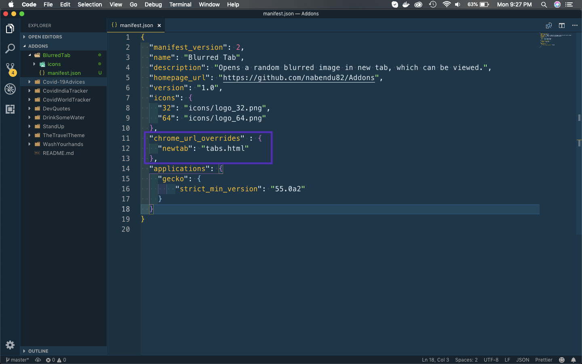
Task: Open Time Machine icon in menu bar
Action: [x=433, y=4]
